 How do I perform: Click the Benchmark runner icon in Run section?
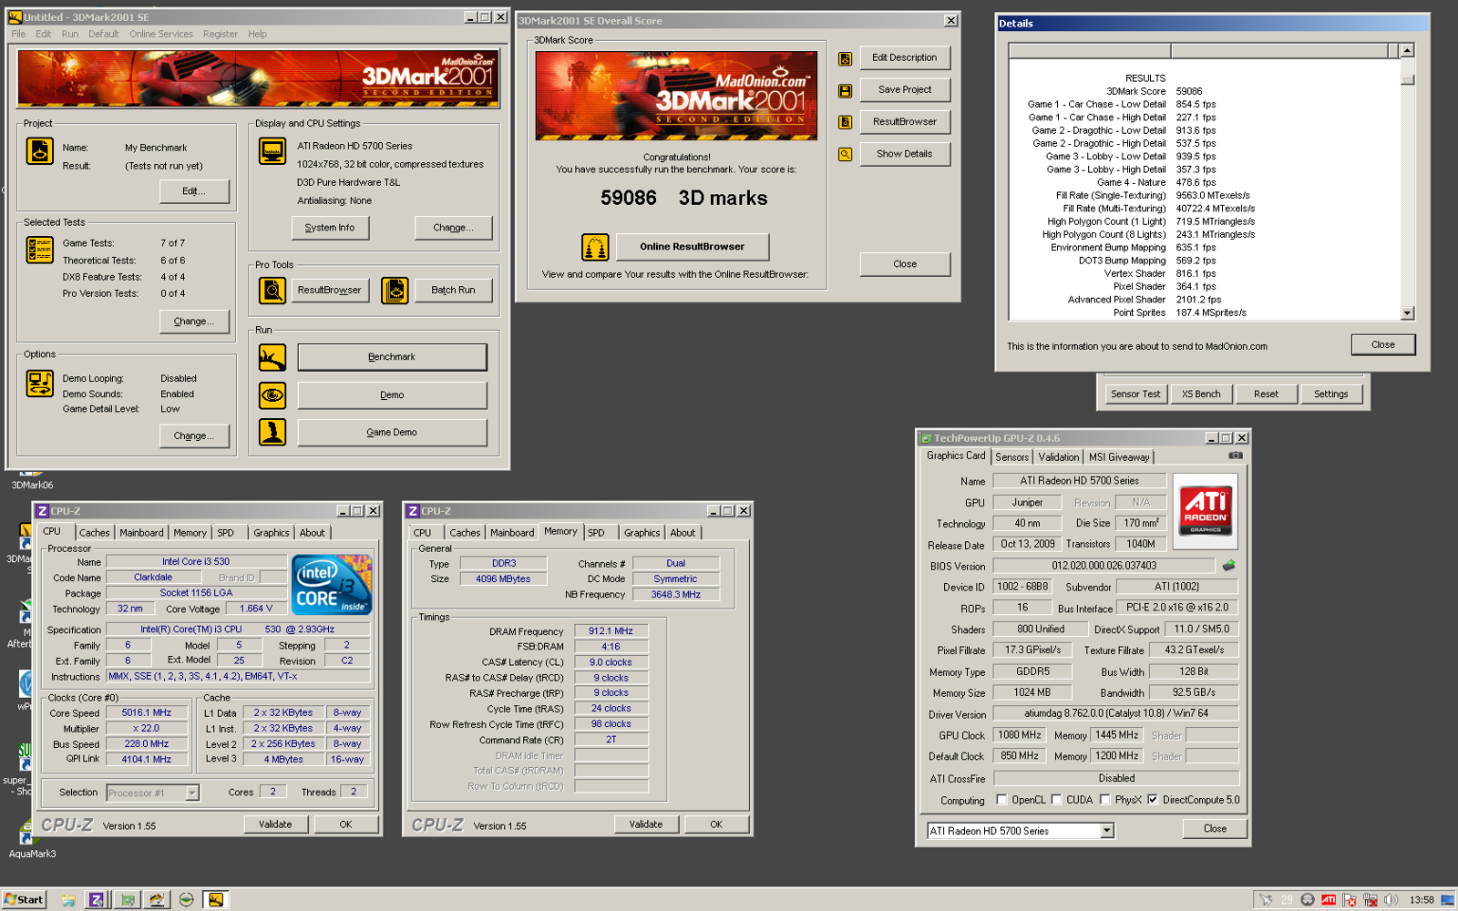(272, 357)
